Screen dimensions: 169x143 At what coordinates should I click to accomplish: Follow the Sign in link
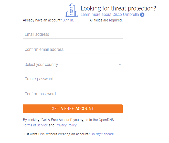(68, 20)
